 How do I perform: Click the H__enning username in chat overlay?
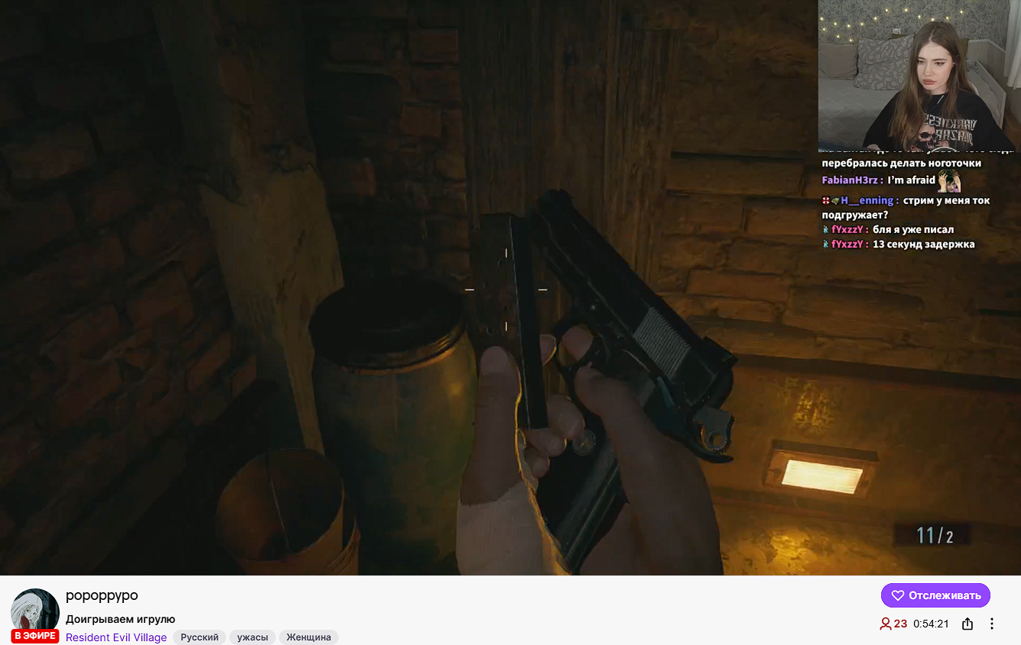point(867,200)
